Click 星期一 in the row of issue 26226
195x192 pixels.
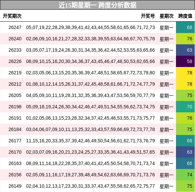167,62
